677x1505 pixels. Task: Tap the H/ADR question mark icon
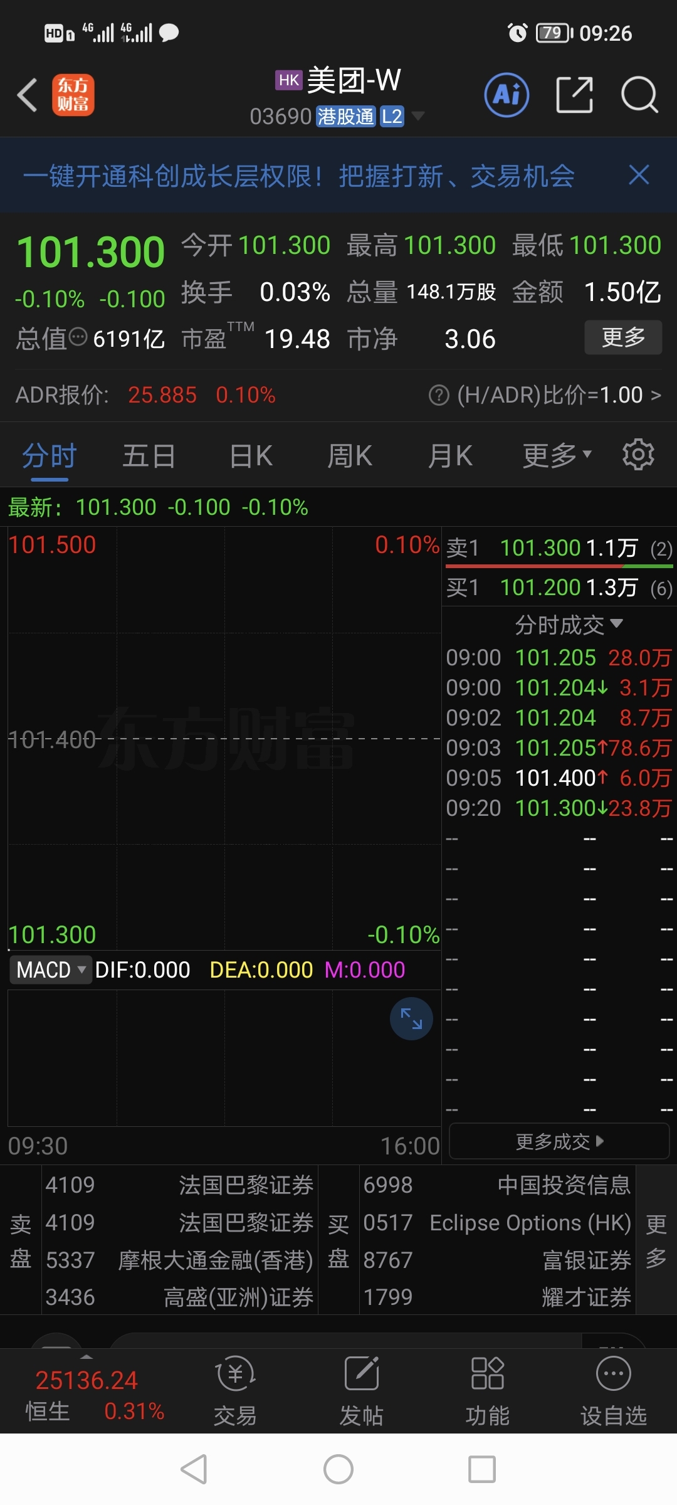[x=439, y=396]
